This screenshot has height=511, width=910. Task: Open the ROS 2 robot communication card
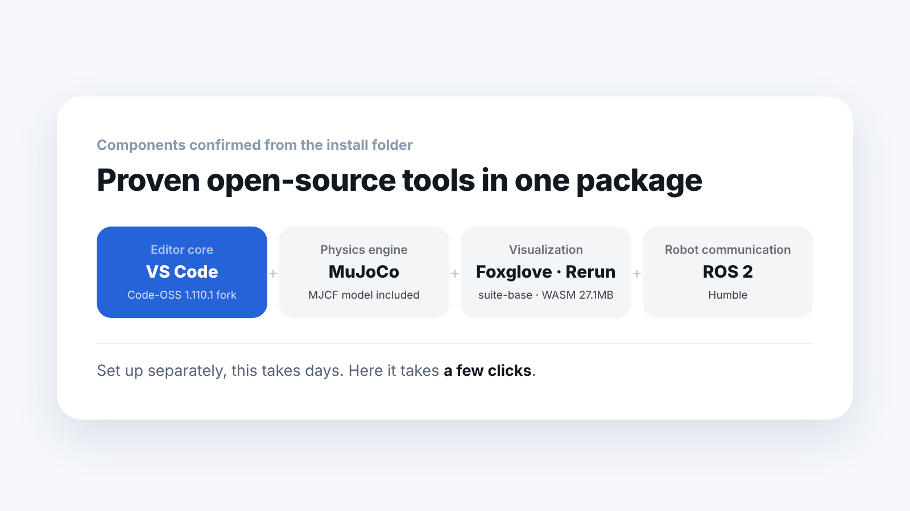click(x=728, y=272)
